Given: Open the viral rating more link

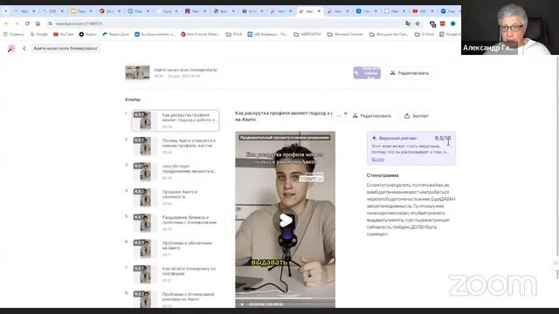Looking at the screenshot, I should [x=377, y=160].
